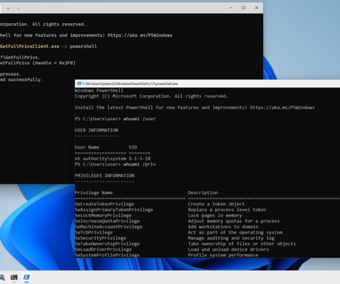Click the SeTakeOwnershipPrivilege entry
This screenshot has width=340, height=284.
pos(107,244)
